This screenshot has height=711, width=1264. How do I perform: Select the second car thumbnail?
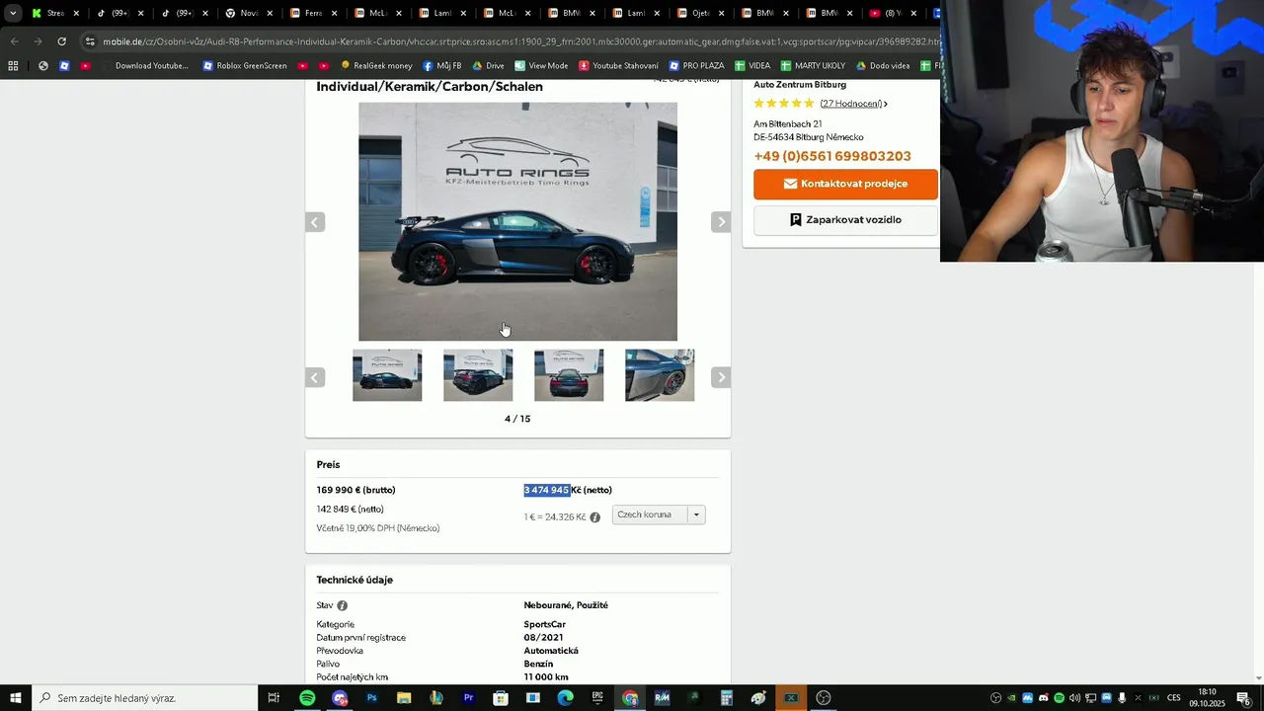pos(478,375)
